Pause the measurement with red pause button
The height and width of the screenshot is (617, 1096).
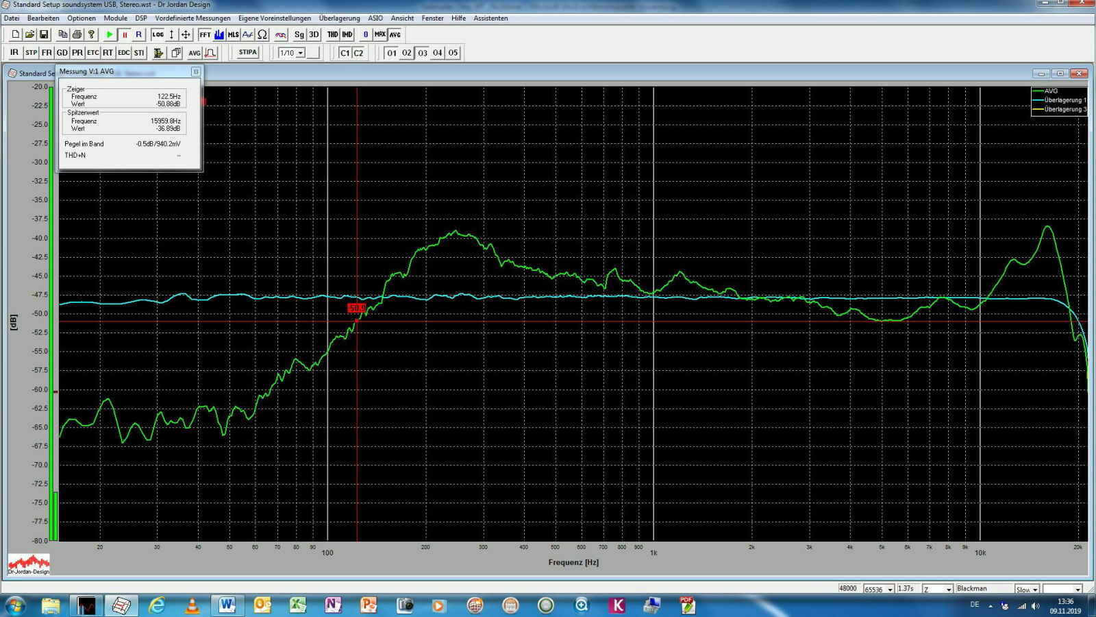[x=125, y=34]
